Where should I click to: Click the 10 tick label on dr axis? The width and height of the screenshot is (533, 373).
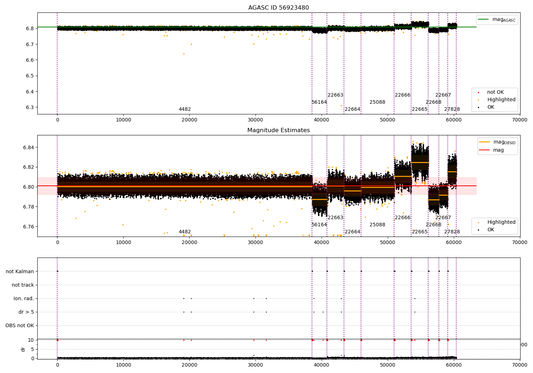coord(31,340)
